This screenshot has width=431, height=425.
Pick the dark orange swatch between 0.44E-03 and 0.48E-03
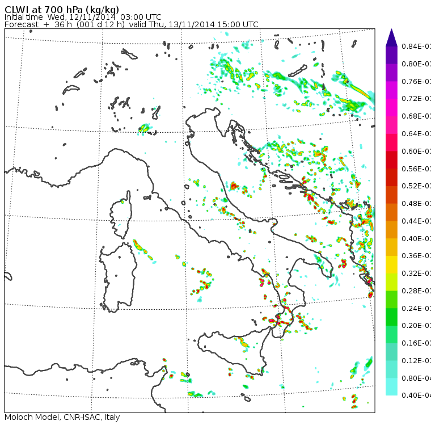tap(391, 212)
